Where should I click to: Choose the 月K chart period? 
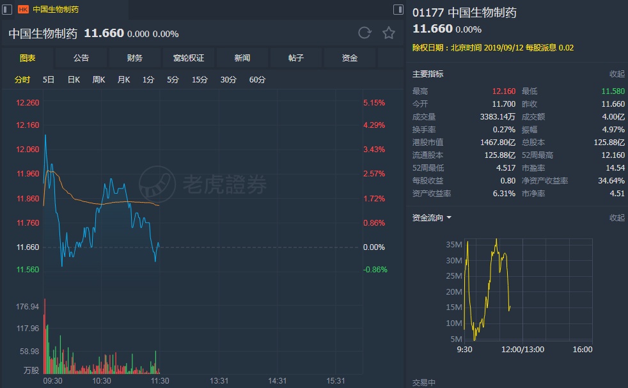123,80
